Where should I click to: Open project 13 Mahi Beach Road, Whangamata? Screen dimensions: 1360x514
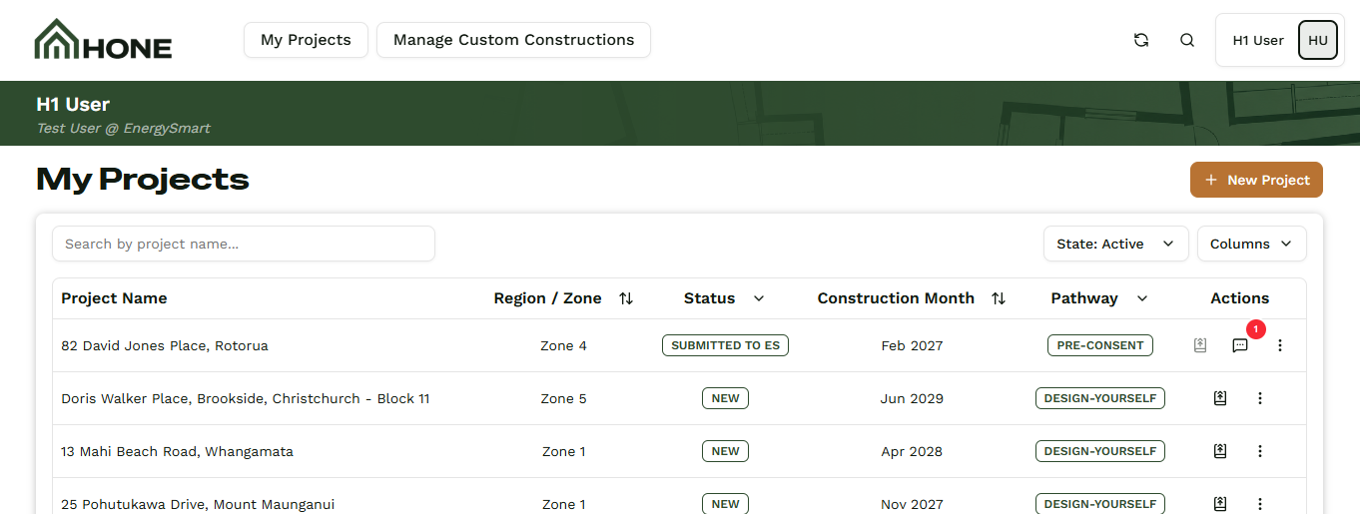178,451
